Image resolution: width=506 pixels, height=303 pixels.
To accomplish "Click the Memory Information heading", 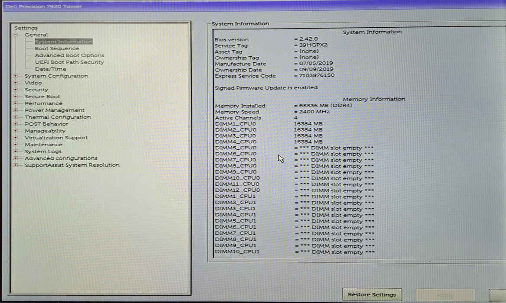I will [x=374, y=99].
